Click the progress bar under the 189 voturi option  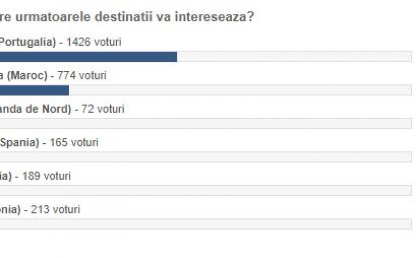tap(206, 191)
